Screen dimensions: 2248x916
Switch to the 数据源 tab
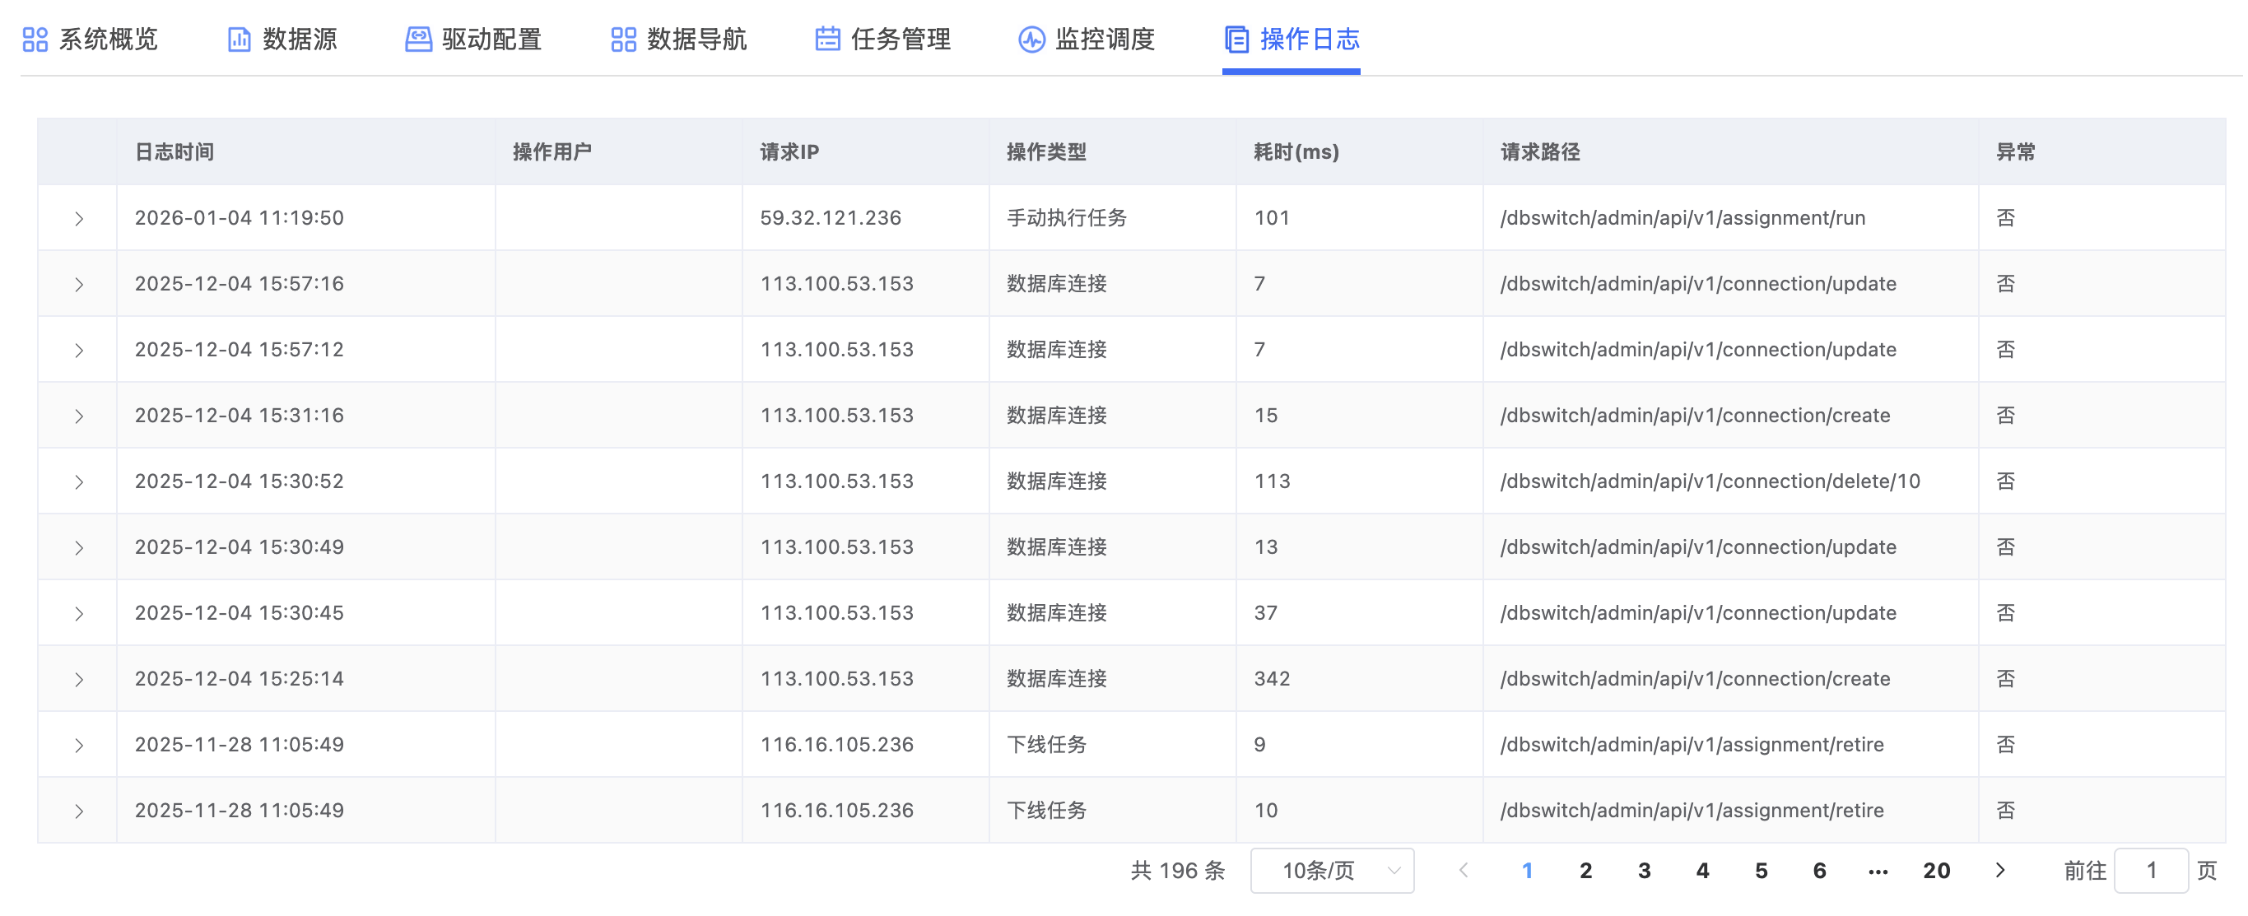pyautogui.click(x=300, y=40)
